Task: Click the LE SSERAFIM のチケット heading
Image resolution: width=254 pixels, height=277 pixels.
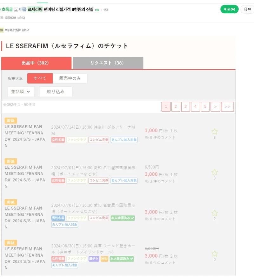Action: (67, 46)
